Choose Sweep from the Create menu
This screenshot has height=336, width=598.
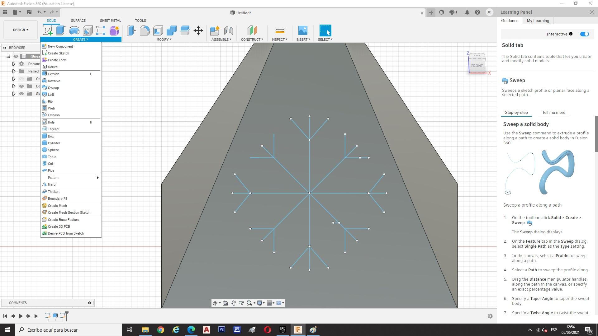(53, 88)
